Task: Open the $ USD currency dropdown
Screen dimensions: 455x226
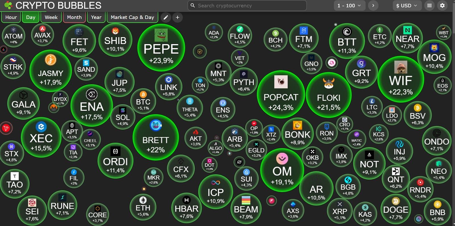Action: coord(407,5)
